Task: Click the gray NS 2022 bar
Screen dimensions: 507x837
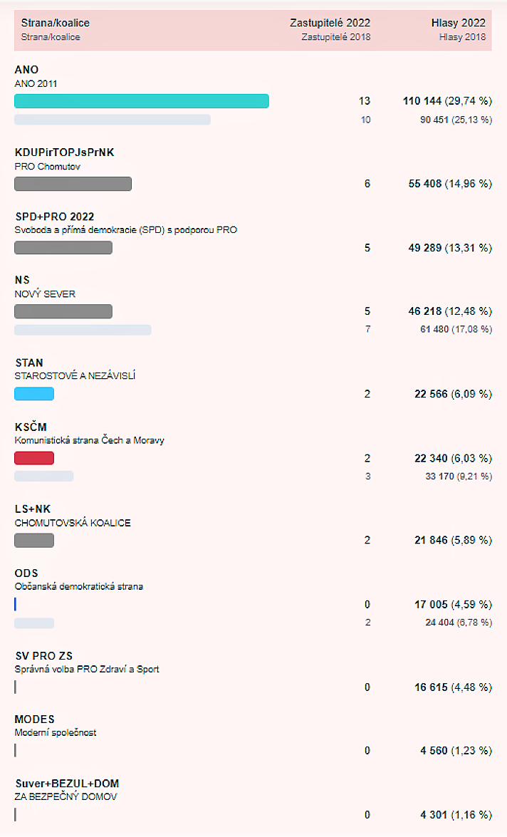Action: (x=63, y=311)
